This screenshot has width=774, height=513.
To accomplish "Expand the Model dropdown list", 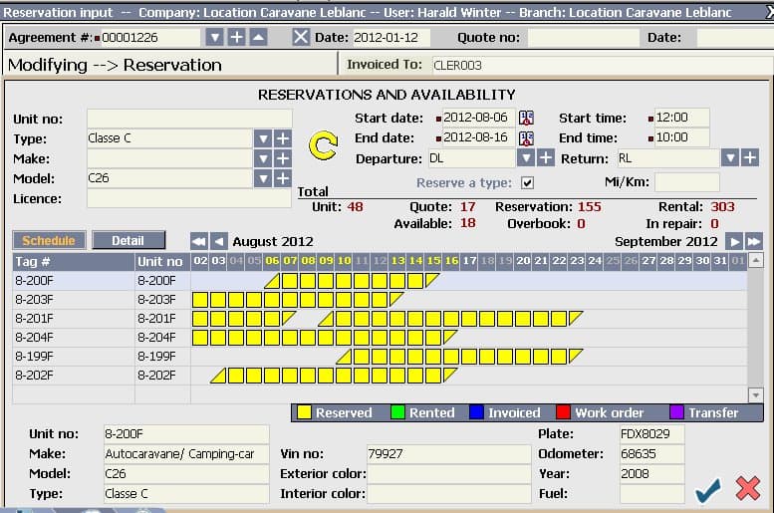I will (x=263, y=178).
